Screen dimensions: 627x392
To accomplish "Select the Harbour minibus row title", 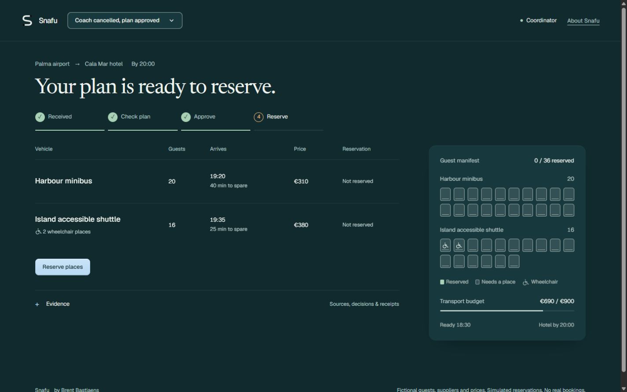I will [x=63, y=181].
